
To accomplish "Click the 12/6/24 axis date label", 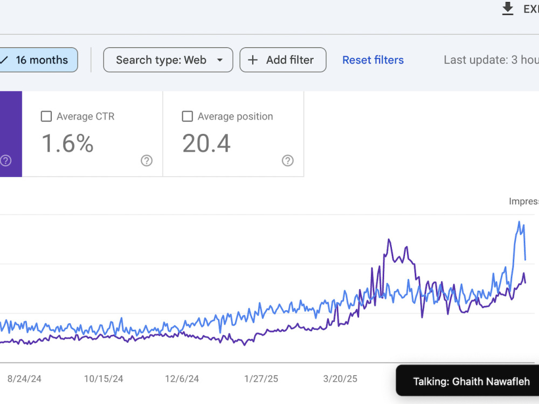I will pos(182,379).
